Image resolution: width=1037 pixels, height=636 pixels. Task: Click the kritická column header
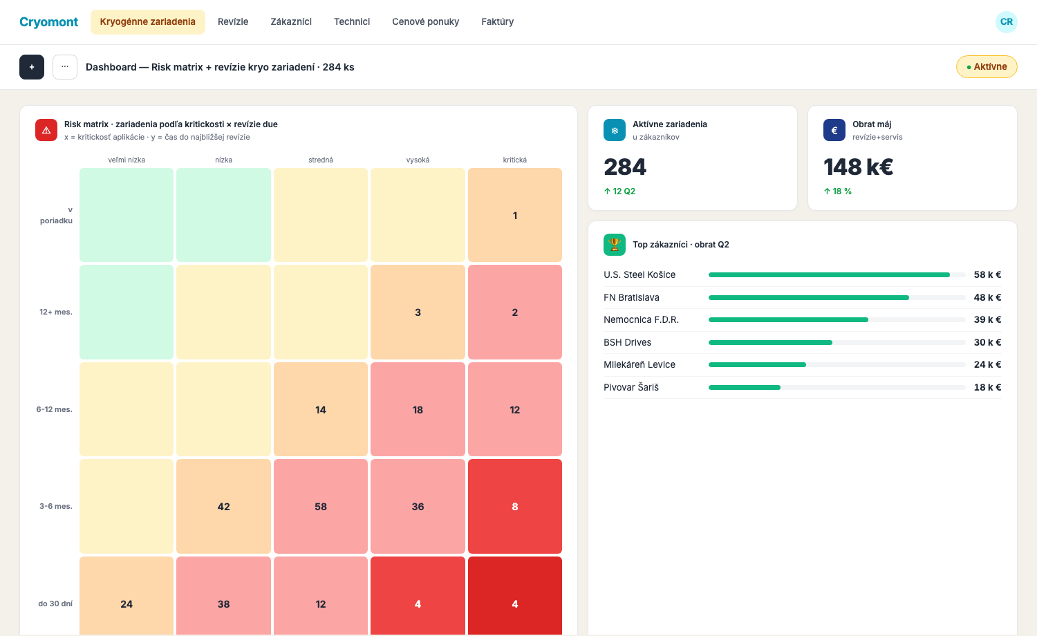pos(515,160)
